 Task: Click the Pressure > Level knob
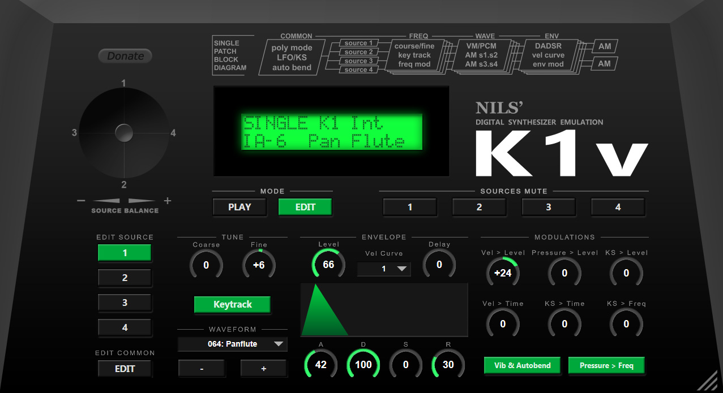564,273
